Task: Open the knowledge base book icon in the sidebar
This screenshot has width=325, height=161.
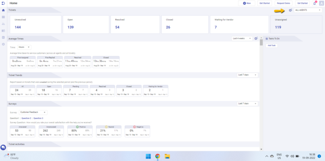Action: coord(3,31)
